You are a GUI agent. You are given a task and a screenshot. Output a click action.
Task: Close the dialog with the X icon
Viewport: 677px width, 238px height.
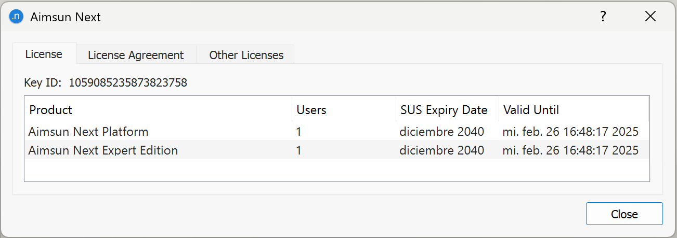(x=650, y=17)
